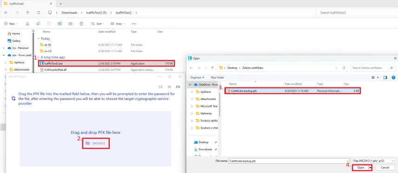Screen dimensions: 398x173
Task: Click the search magnifier in Open dialog
Action: (391, 68)
